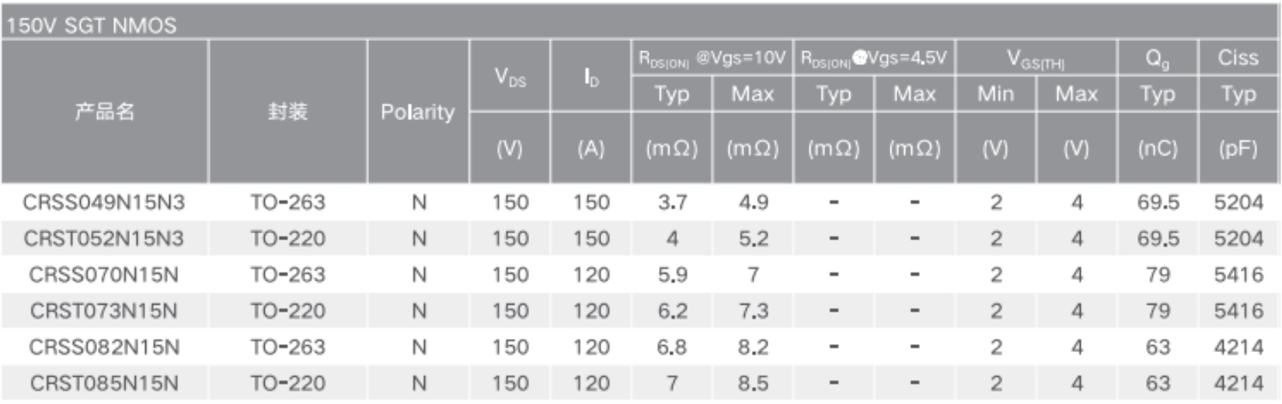The height and width of the screenshot is (404, 1282).
Task: Click the Qg column header
Action: click(1157, 58)
